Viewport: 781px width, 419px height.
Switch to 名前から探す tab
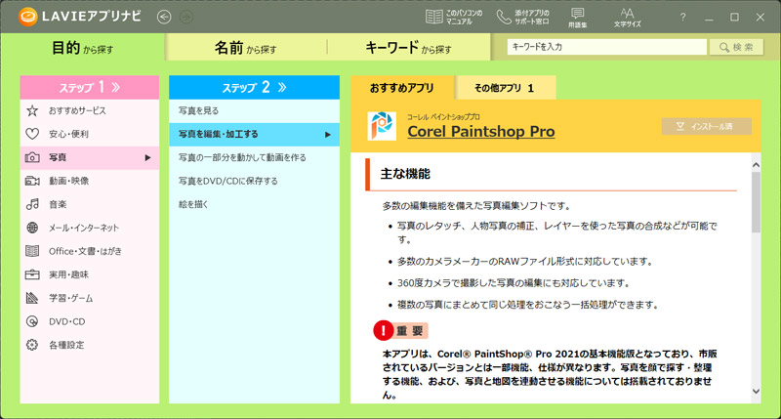click(245, 47)
